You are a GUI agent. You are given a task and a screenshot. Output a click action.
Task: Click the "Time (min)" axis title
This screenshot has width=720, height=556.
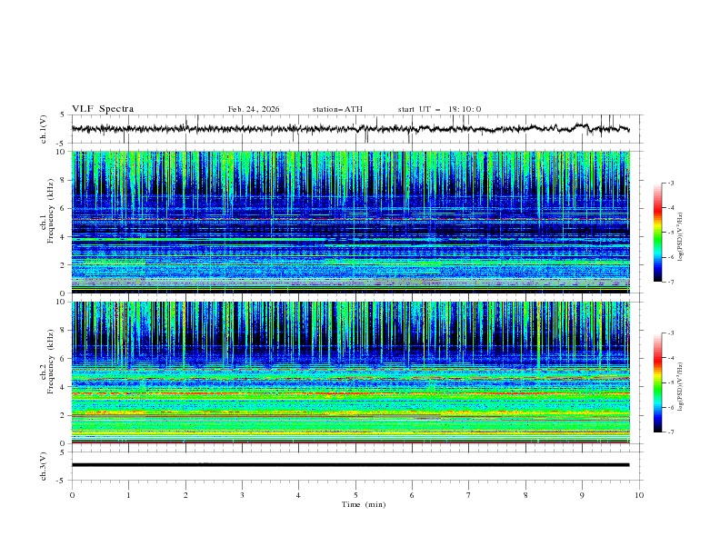pyautogui.click(x=364, y=504)
